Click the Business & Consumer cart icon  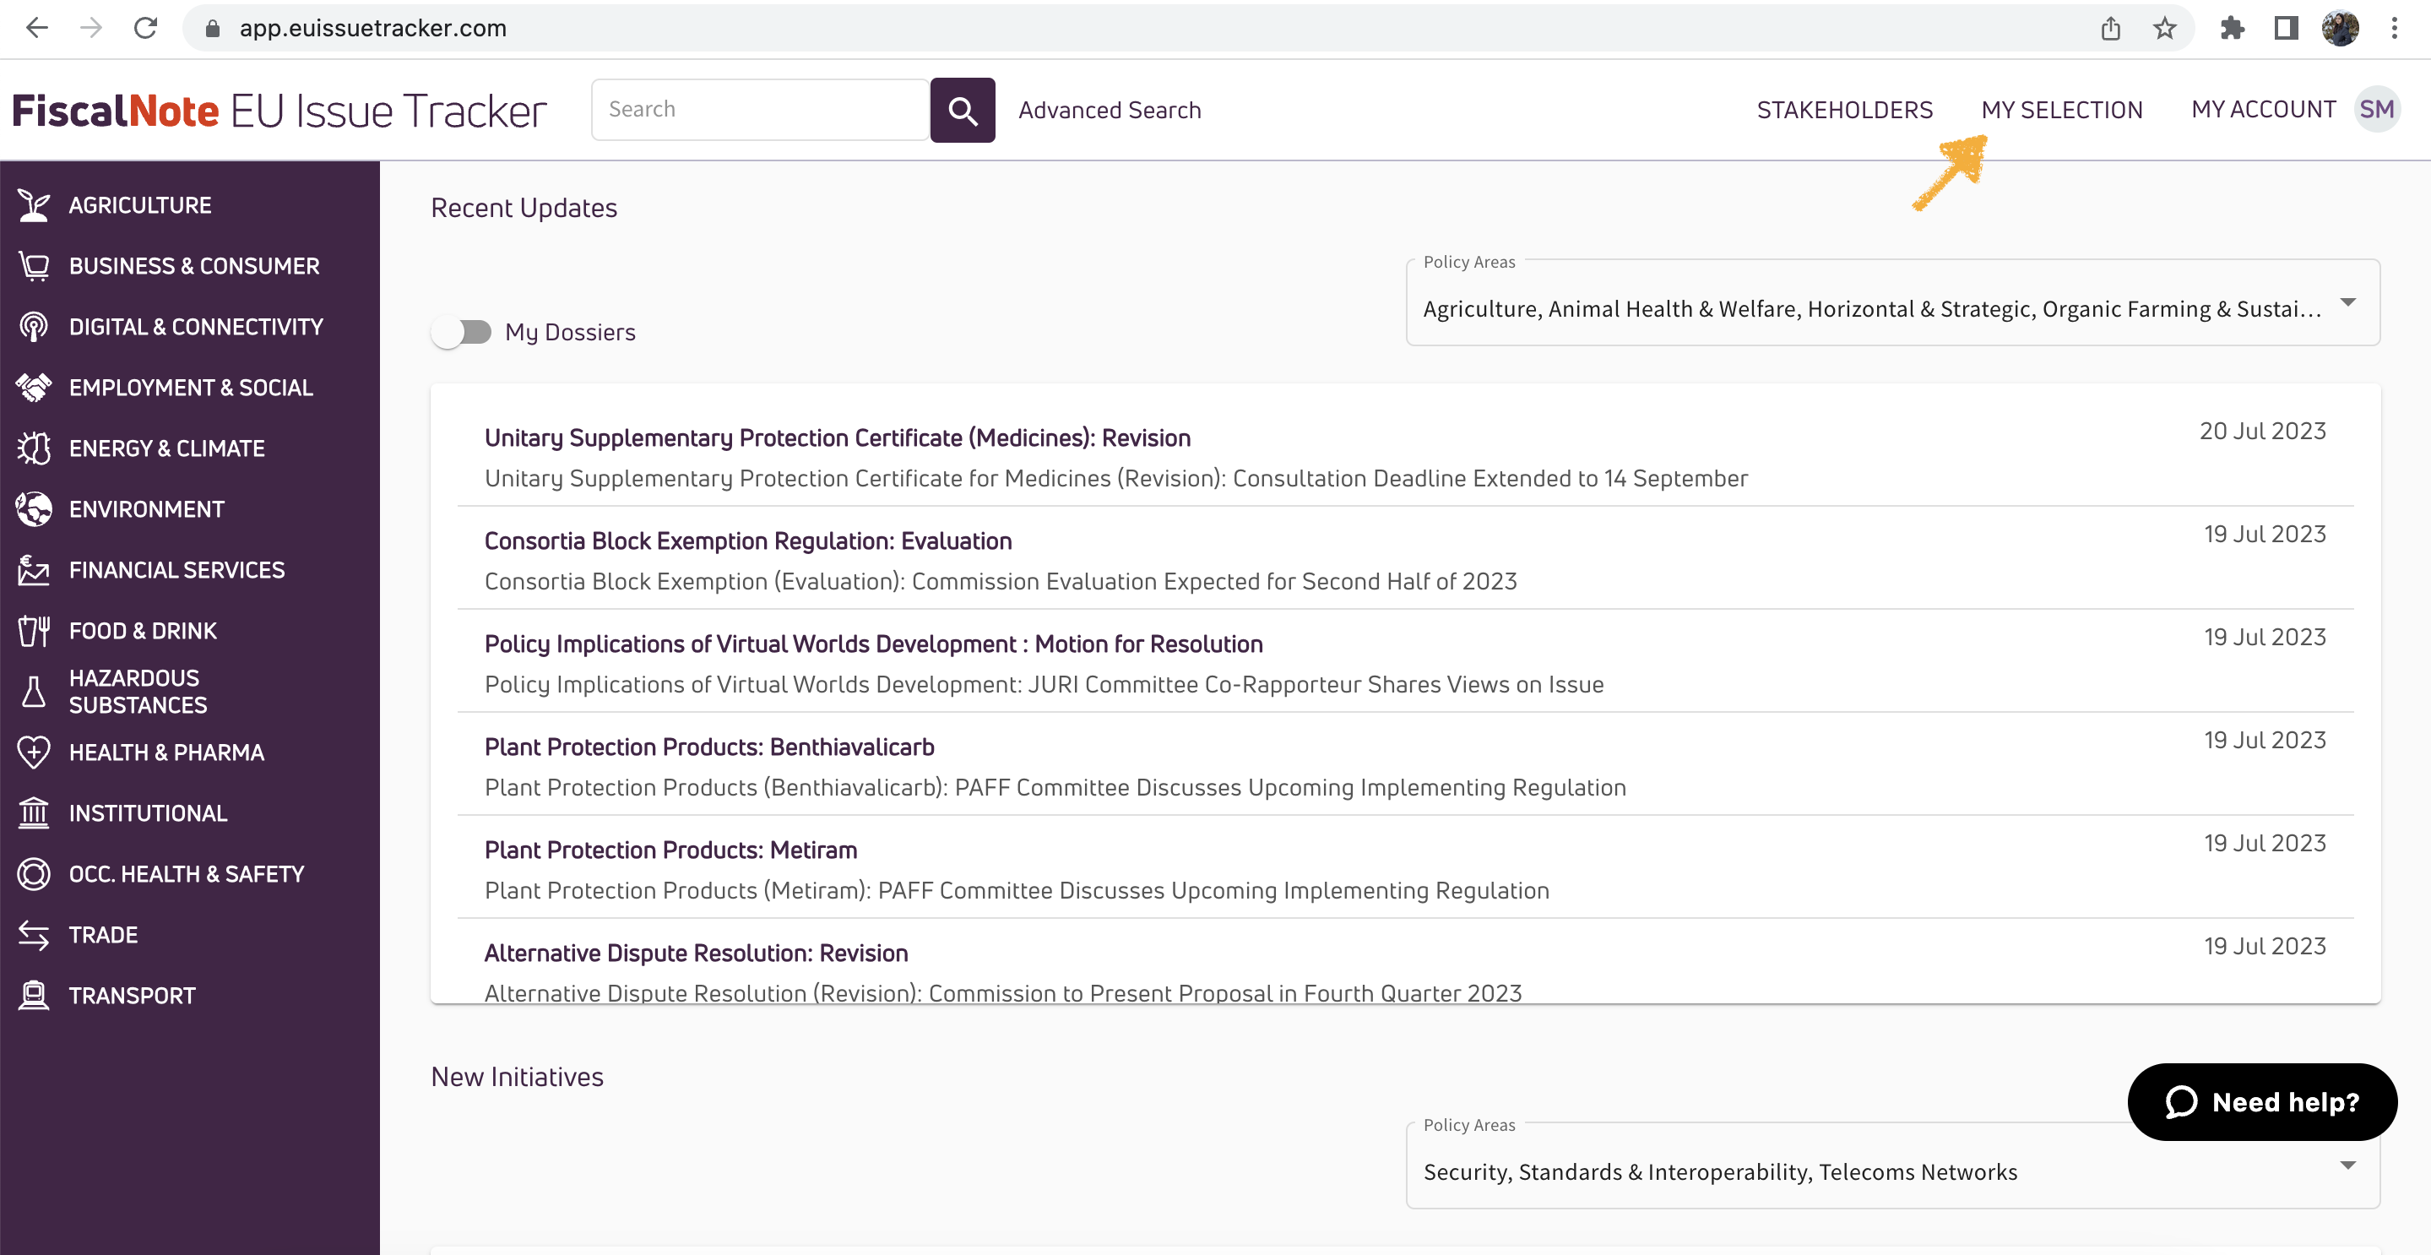(34, 266)
